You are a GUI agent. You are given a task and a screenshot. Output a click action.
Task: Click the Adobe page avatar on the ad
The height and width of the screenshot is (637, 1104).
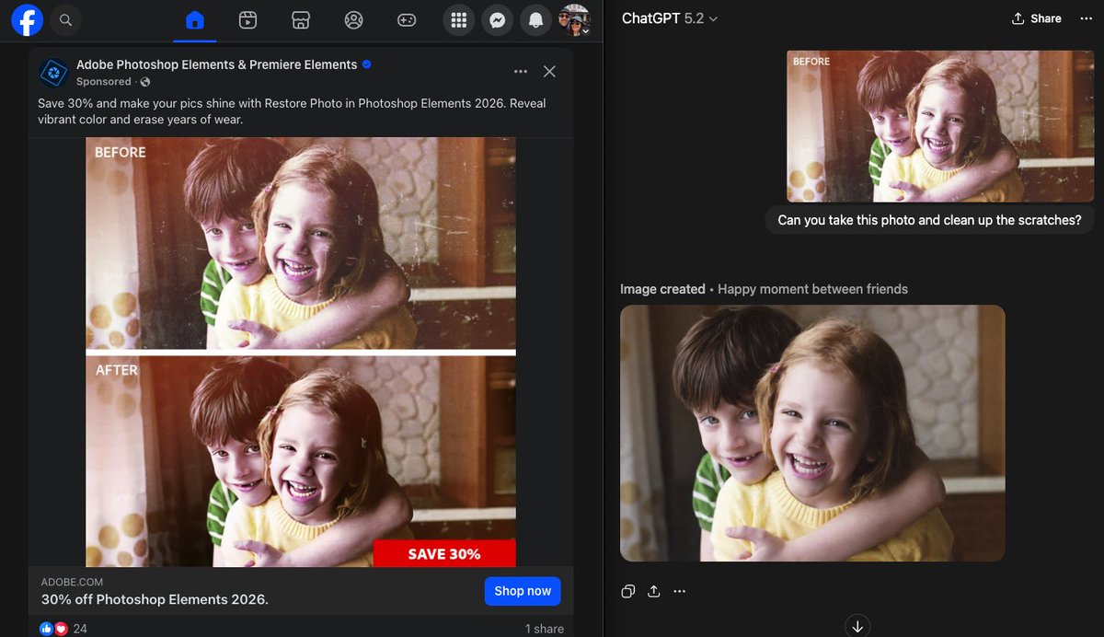53,72
